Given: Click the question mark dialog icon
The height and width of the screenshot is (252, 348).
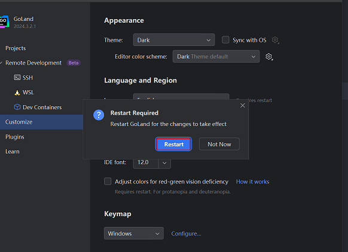Looking at the screenshot, I should click(x=99, y=115).
